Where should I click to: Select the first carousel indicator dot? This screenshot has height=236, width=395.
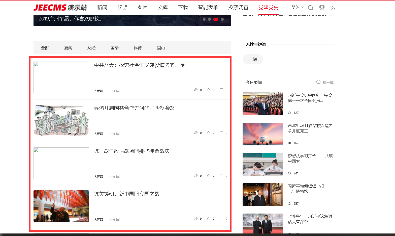[204, 19]
